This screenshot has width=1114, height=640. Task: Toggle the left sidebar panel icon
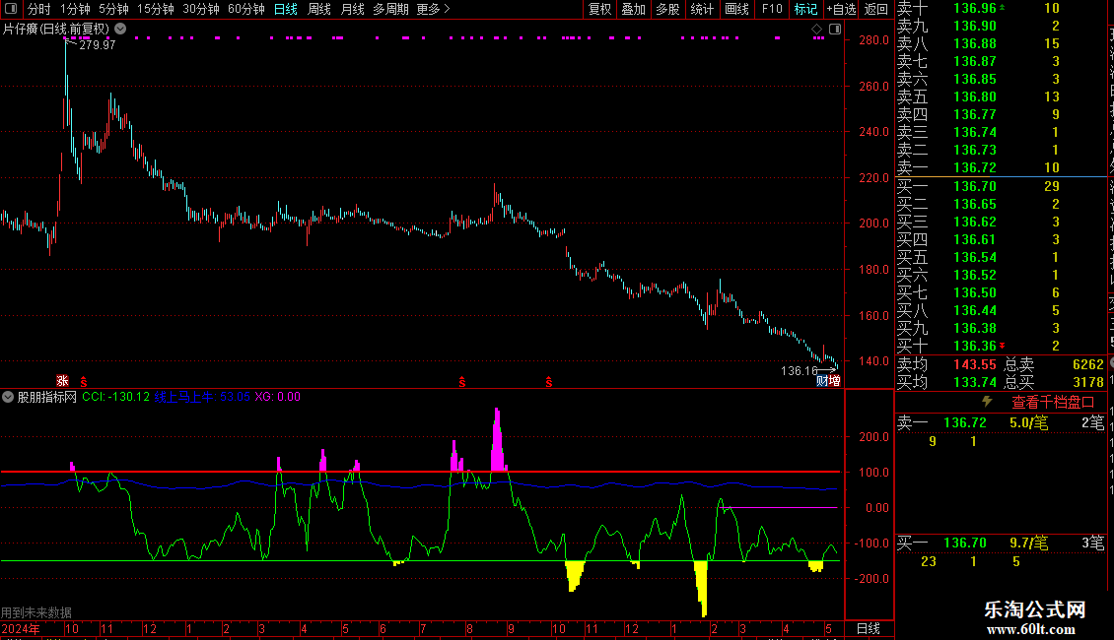pyautogui.click(x=11, y=9)
